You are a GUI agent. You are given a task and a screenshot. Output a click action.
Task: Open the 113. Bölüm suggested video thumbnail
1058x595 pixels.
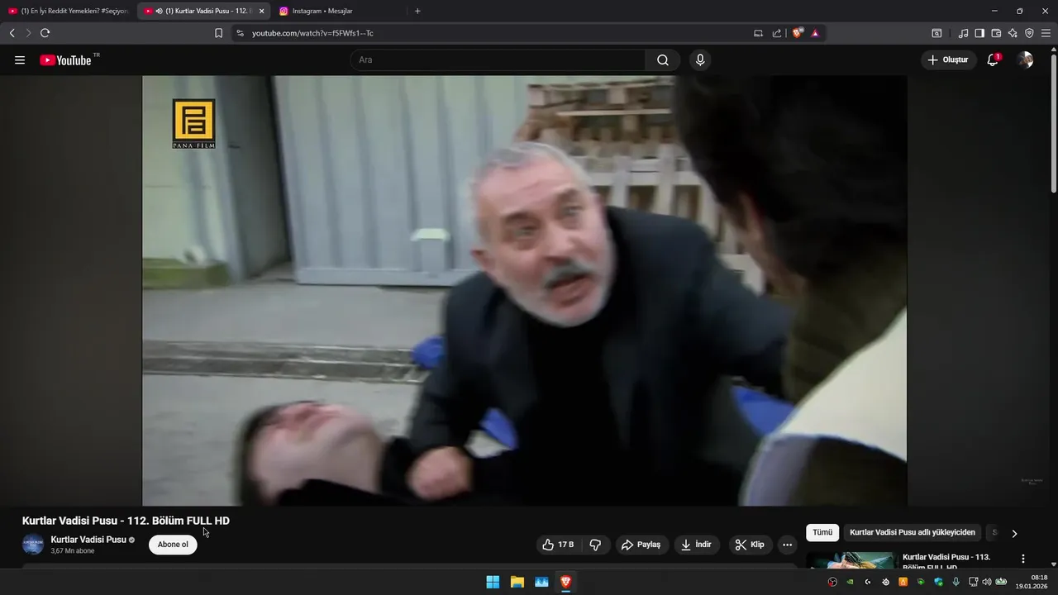[851, 559]
